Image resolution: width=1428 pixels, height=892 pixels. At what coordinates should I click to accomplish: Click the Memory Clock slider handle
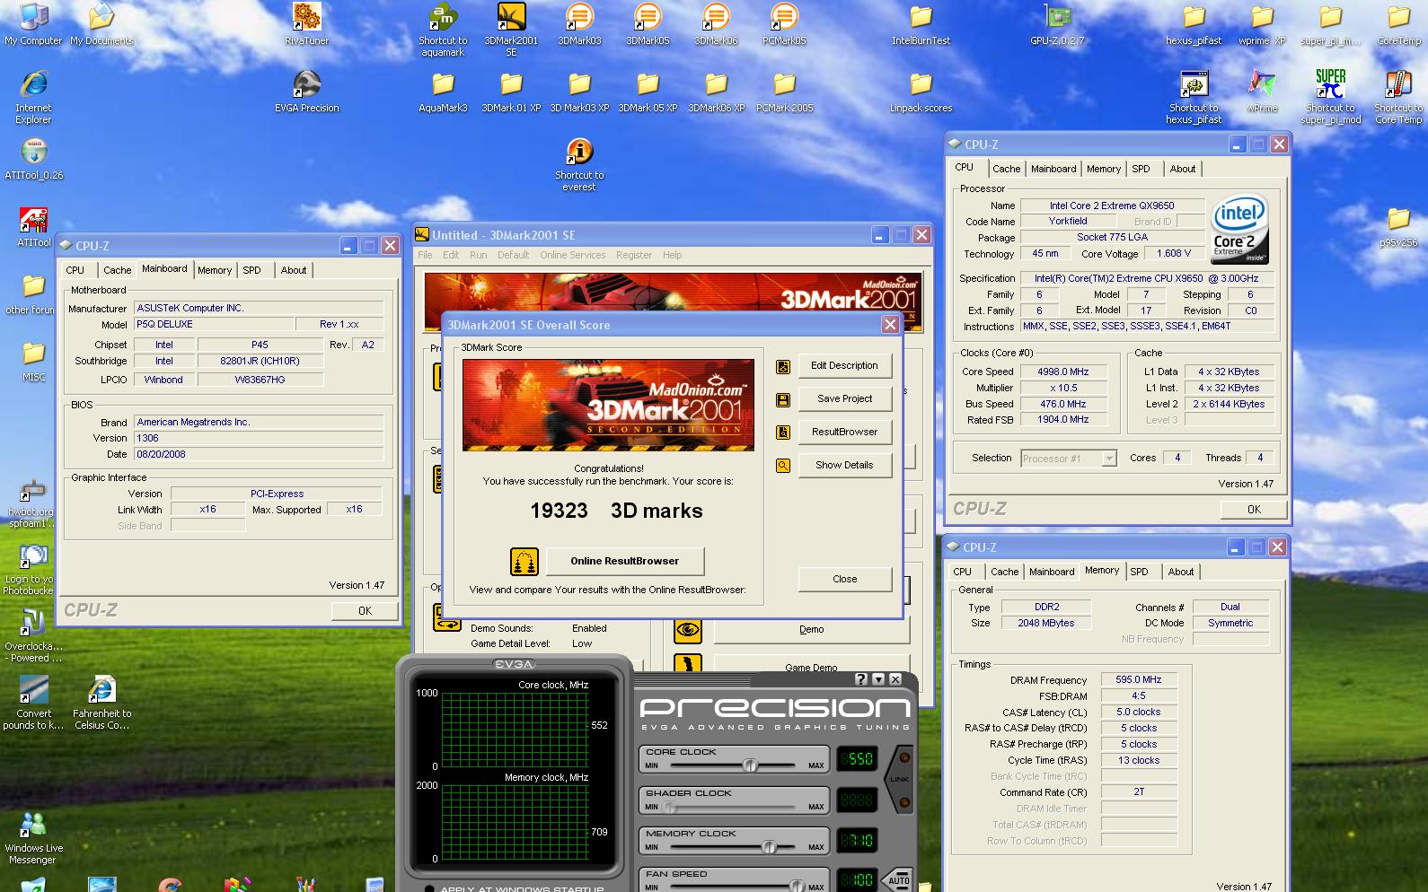click(769, 846)
